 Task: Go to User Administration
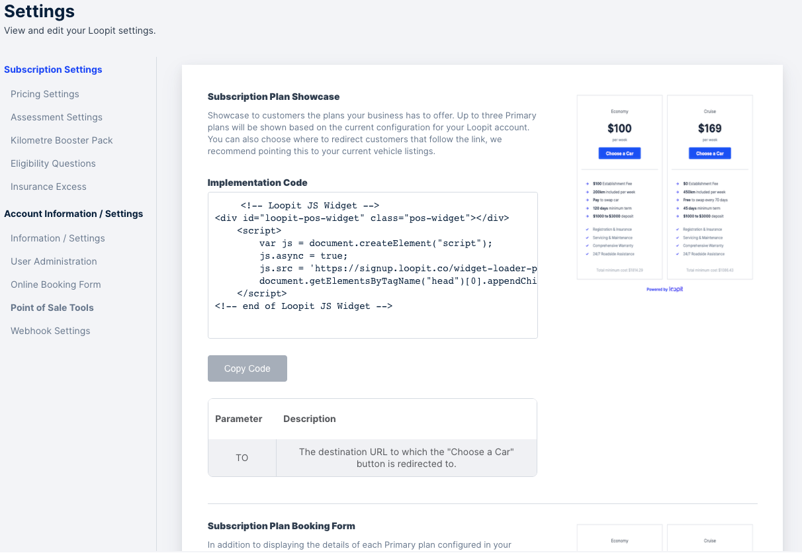[54, 261]
